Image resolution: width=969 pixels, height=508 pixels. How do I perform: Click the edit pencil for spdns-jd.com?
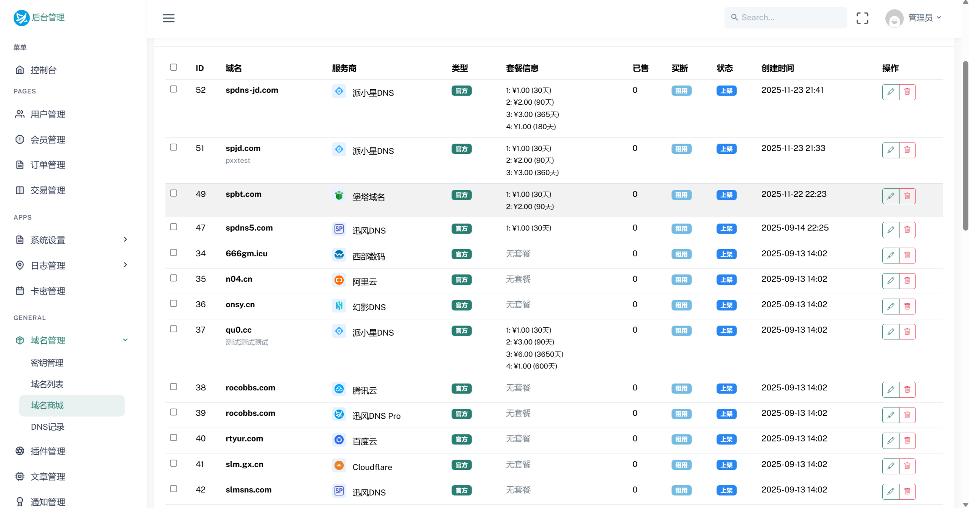tap(891, 91)
